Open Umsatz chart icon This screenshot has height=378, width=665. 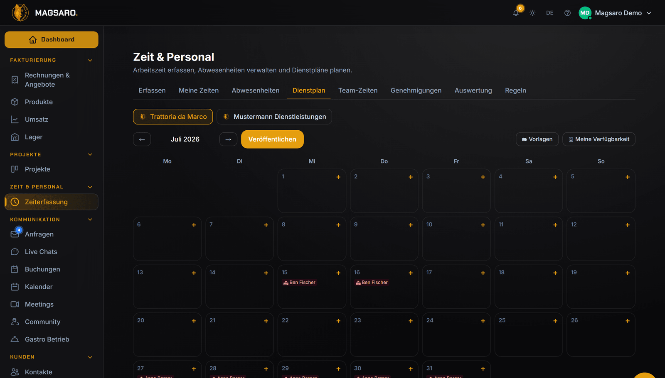[15, 119]
